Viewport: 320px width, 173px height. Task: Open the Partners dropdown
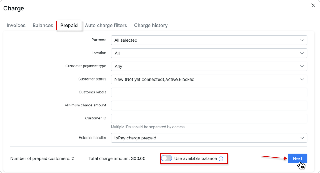(209, 40)
